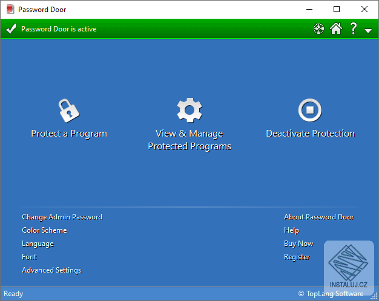Image resolution: width=379 pixels, height=301 pixels.
Task: Open Change Admin Password link
Action: 62,217
